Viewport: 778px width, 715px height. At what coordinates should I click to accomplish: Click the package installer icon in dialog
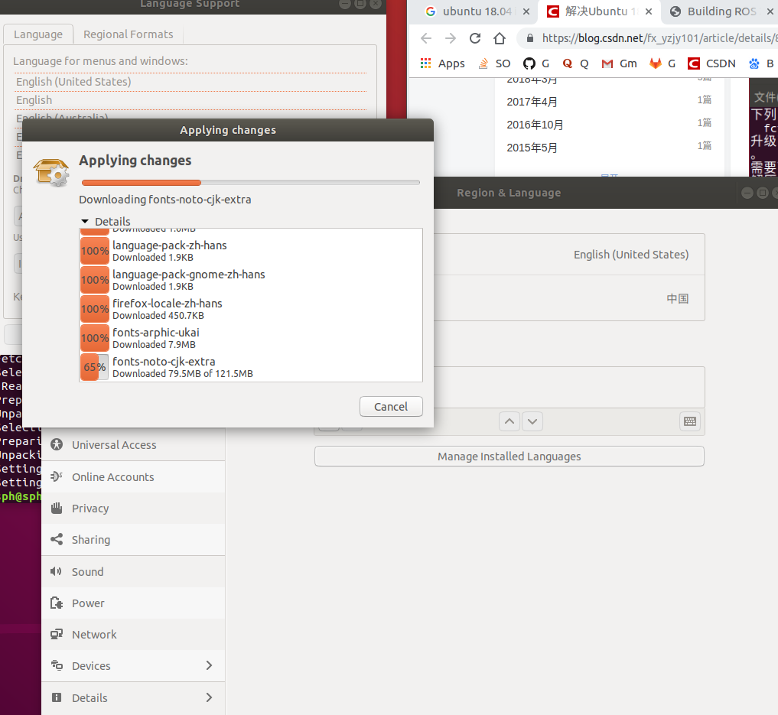pyautogui.click(x=51, y=173)
